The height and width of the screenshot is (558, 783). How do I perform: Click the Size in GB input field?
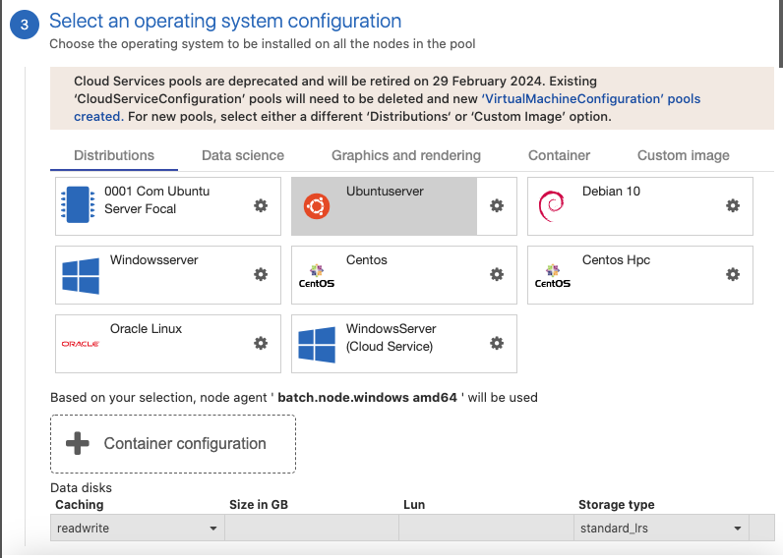click(x=312, y=529)
